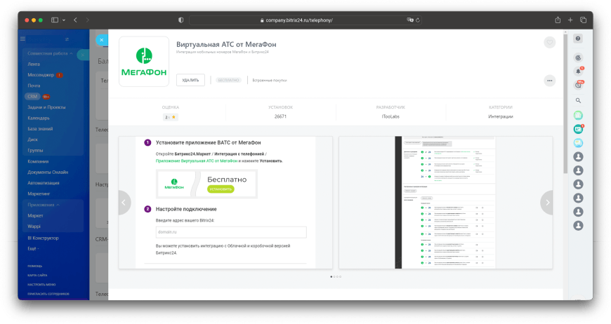This screenshot has width=611, height=324.
Task: Open База знаний menu item
Action: point(40,129)
